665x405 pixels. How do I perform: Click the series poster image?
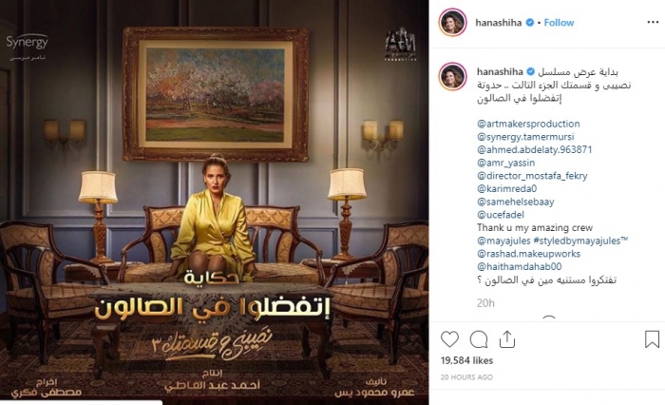pyautogui.click(x=214, y=202)
